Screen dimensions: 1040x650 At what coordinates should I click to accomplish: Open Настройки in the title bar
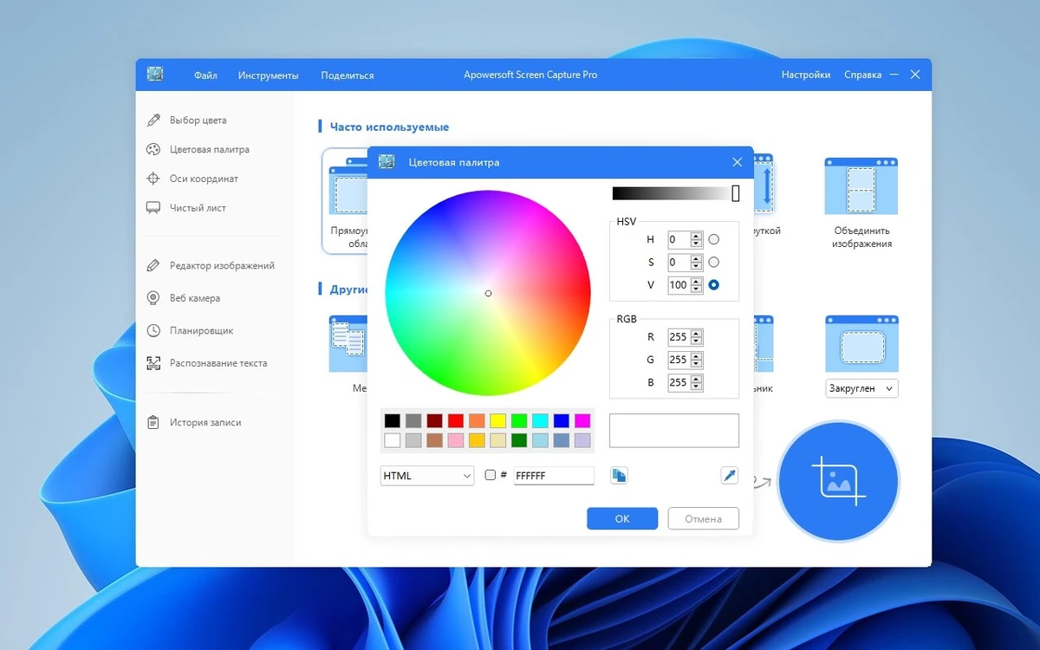pyautogui.click(x=806, y=75)
